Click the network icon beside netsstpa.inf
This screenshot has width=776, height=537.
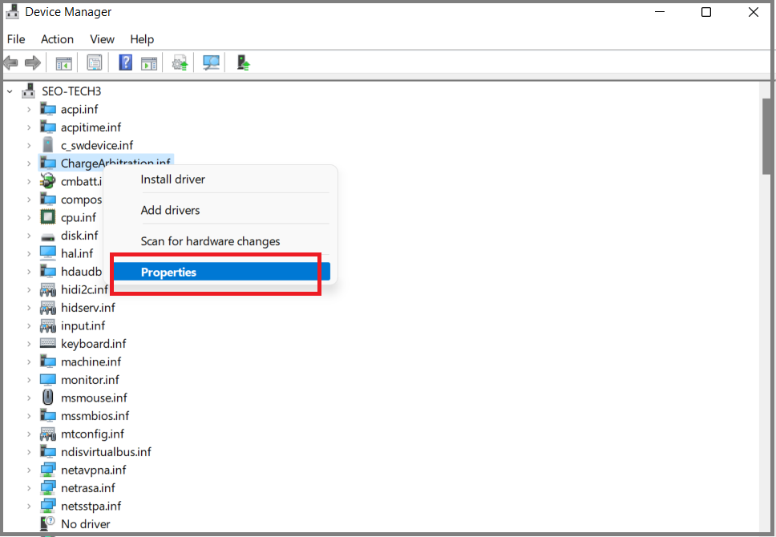coord(48,506)
